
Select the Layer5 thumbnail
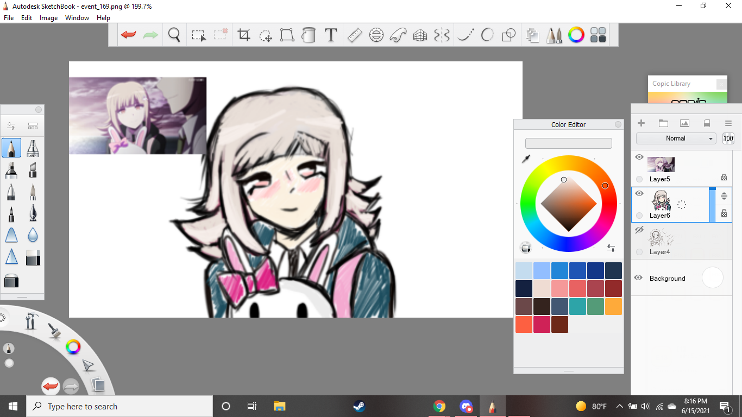[x=661, y=165]
